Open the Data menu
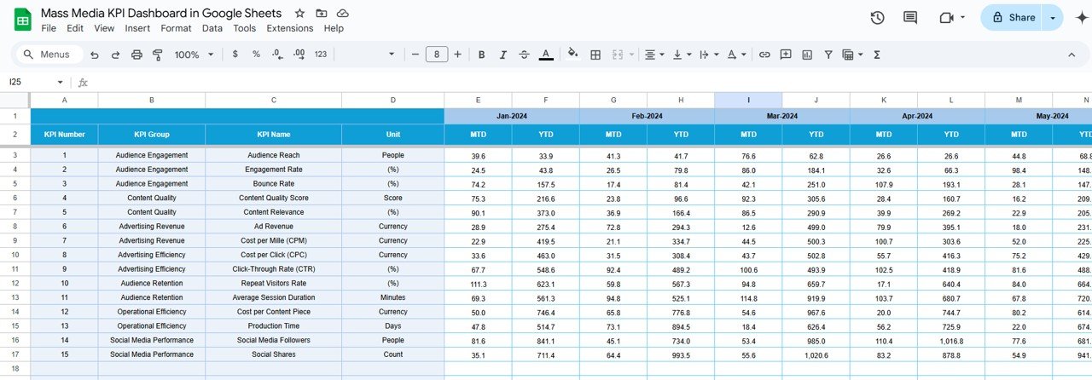Screen dimensions: 1092x380 pos(212,28)
